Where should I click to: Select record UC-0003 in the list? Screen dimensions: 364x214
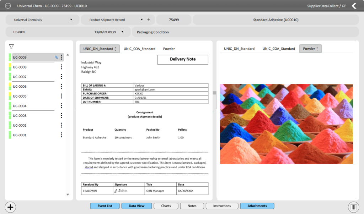click(x=36, y=115)
